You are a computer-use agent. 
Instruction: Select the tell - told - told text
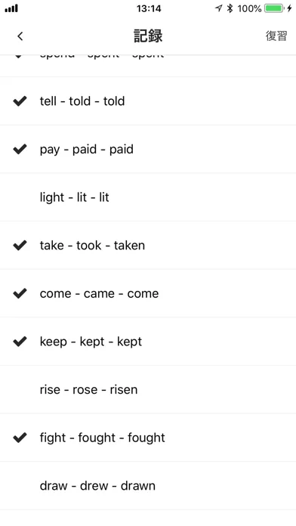pyautogui.click(x=82, y=101)
